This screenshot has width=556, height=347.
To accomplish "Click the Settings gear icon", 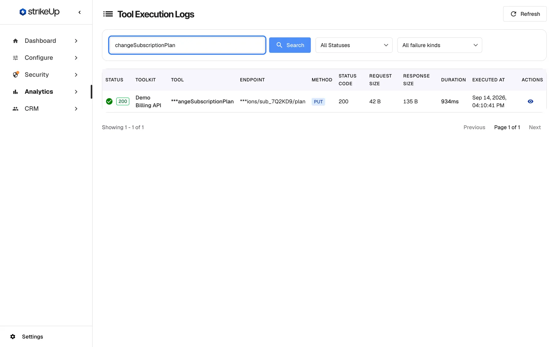I will pyautogui.click(x=13, y=337).
